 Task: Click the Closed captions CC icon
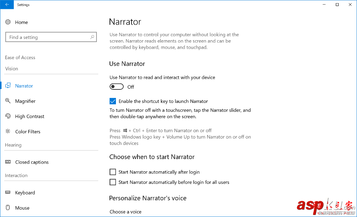(x=8, y=162)
